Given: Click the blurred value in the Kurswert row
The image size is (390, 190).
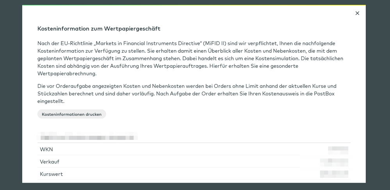Looking at the screenshot, I should pyautogui.click(x=334, y=174).
